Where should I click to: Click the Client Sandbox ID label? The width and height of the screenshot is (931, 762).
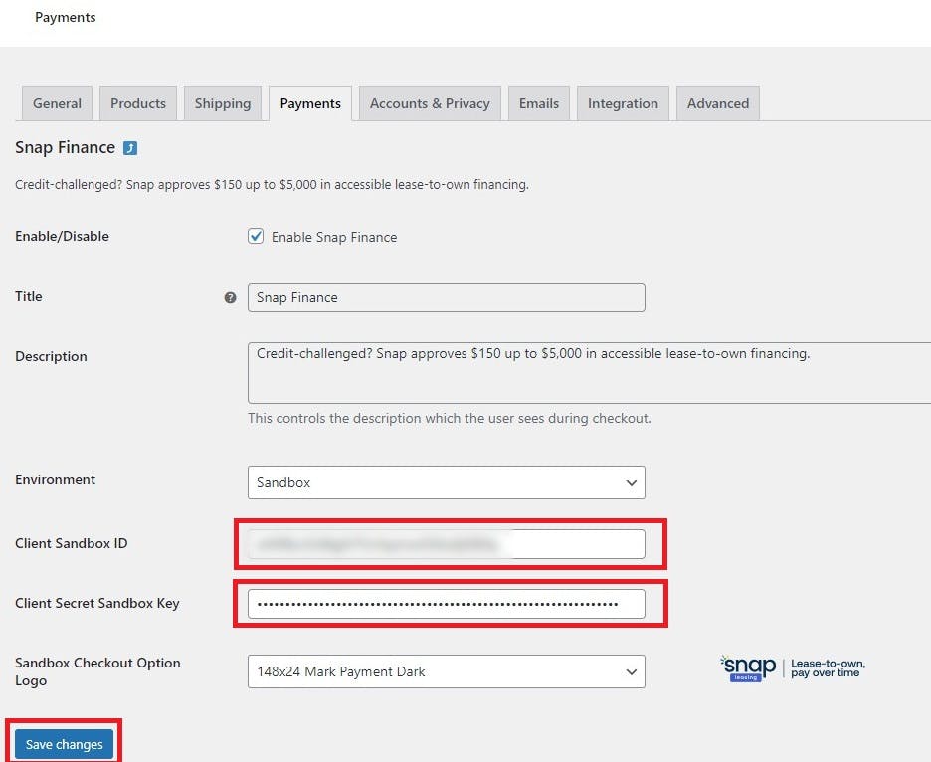click(72, 543)
